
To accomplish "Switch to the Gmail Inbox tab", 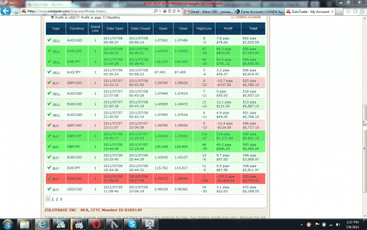I will 208,12.
